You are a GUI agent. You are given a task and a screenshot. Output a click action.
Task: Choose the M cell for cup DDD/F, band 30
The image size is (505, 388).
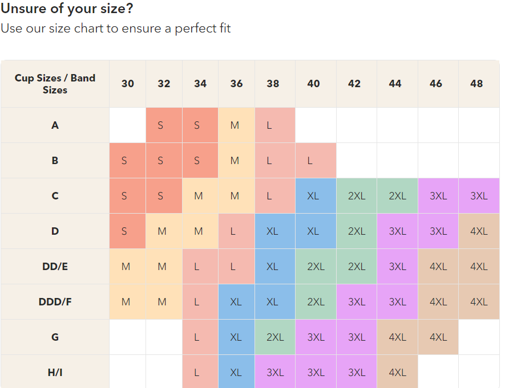pos(126,301)
